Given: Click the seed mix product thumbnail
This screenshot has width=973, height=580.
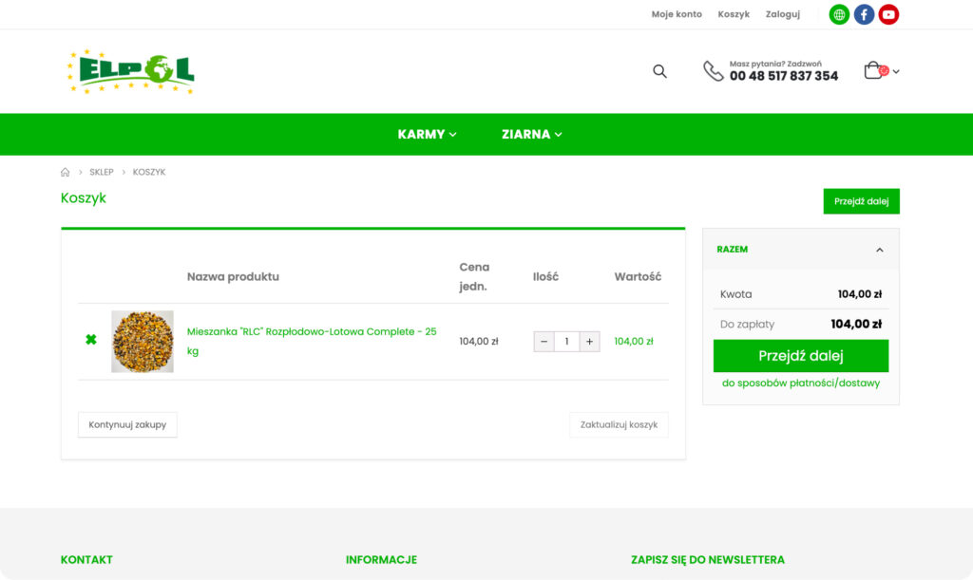Looking at the screenshot, I should coord(143,342).
